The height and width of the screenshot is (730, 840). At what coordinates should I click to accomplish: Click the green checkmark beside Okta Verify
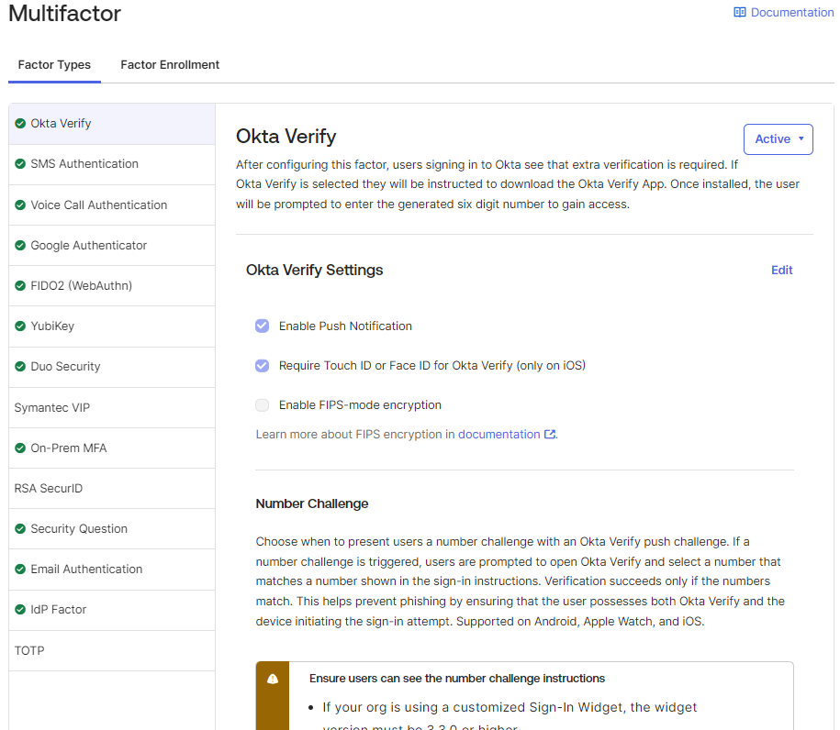click(22, 123)
